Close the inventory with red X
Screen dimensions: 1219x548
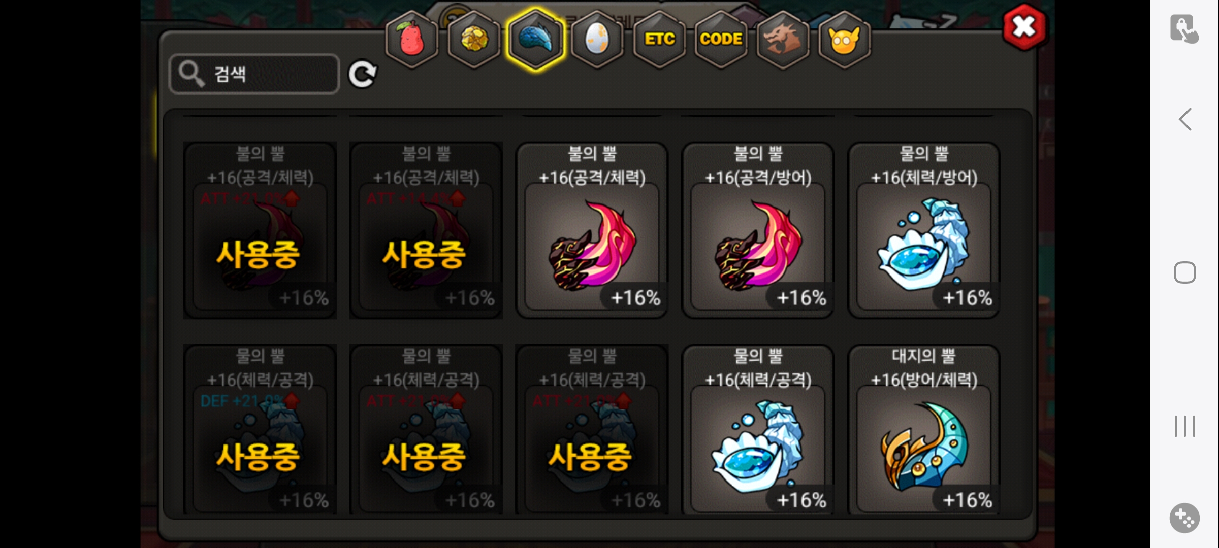click(x=1024, y=27)
